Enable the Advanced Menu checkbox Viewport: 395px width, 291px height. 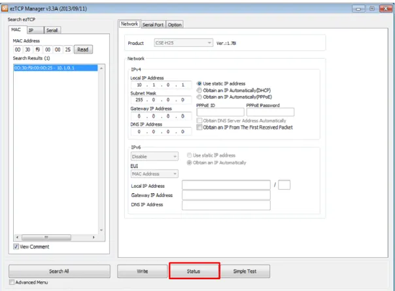pos(12,283)
